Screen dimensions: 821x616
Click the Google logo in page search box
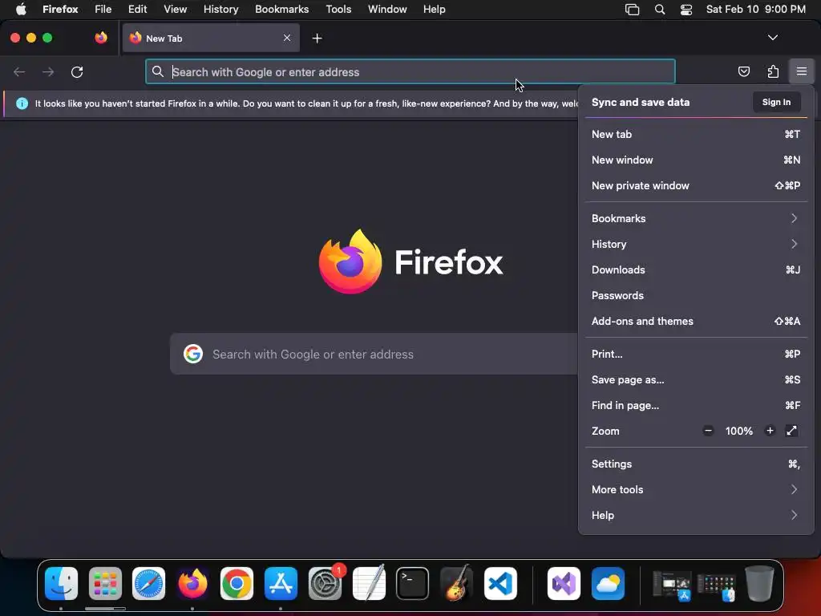[192, 354]
